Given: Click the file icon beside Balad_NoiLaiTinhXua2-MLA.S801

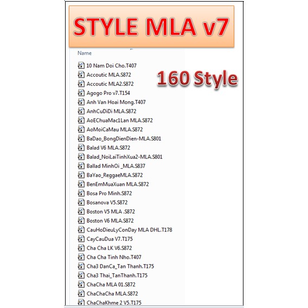Looking at the screenshot, I should point(81,157).
